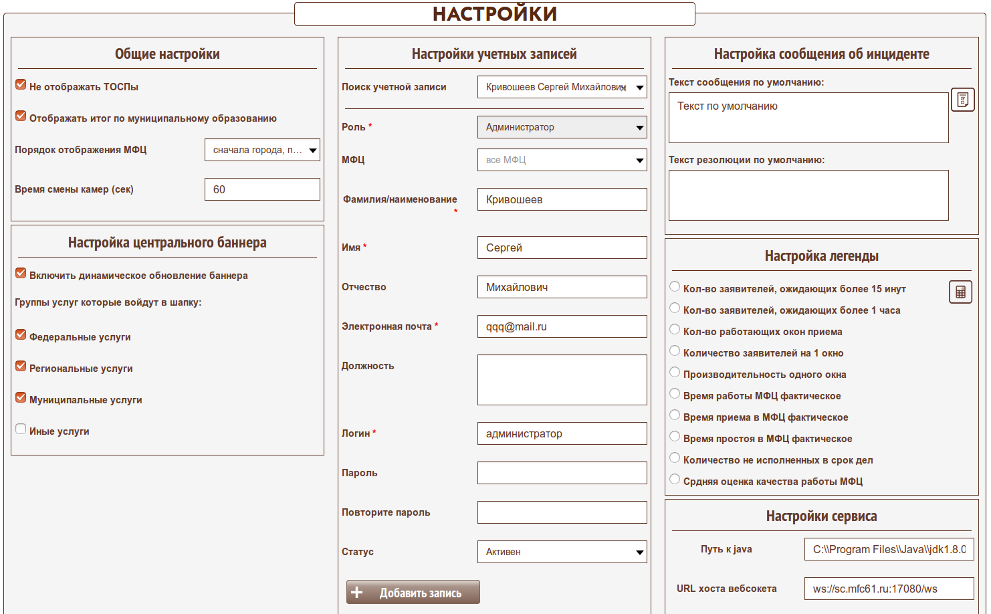991x614 pixels.
Task: Click the plus icon on Добавить запись
Action: pos(357,593)
